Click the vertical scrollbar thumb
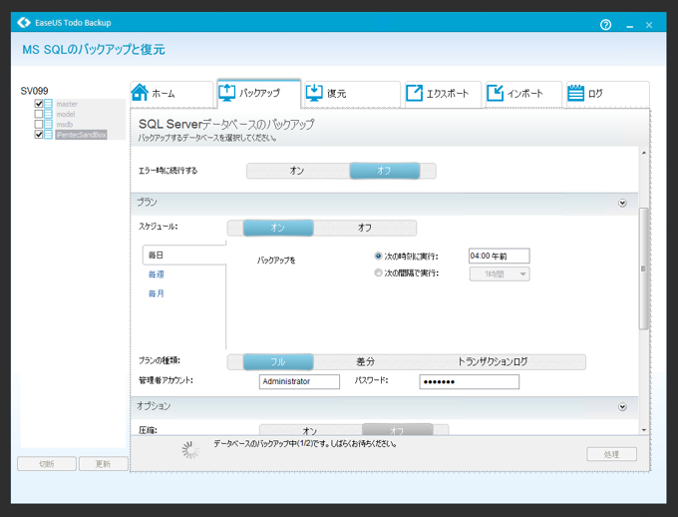Screen dimensions: 678x517 (x=644, y=268)
